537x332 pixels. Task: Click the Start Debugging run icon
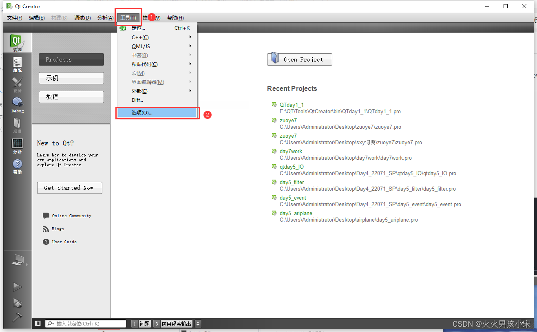click(17, 303)
